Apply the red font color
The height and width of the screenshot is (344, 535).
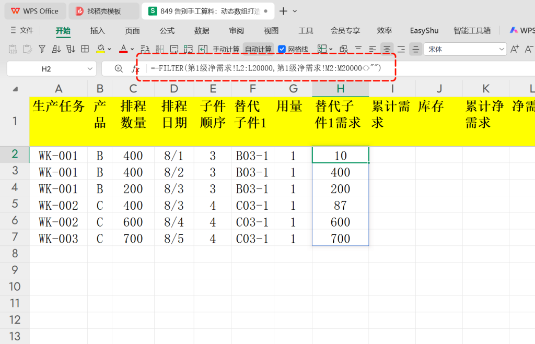coord(123,49)
